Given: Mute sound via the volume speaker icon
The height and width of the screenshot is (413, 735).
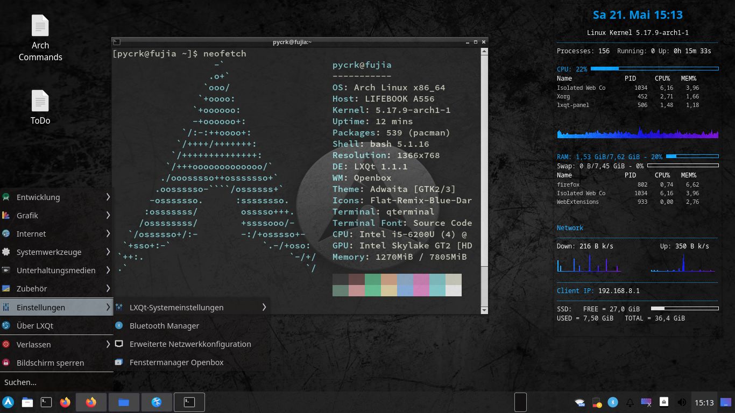Looking at the screenshot, I should point(682,402).
